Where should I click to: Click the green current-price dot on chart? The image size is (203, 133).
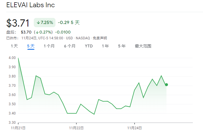click(x=166, y=85)
